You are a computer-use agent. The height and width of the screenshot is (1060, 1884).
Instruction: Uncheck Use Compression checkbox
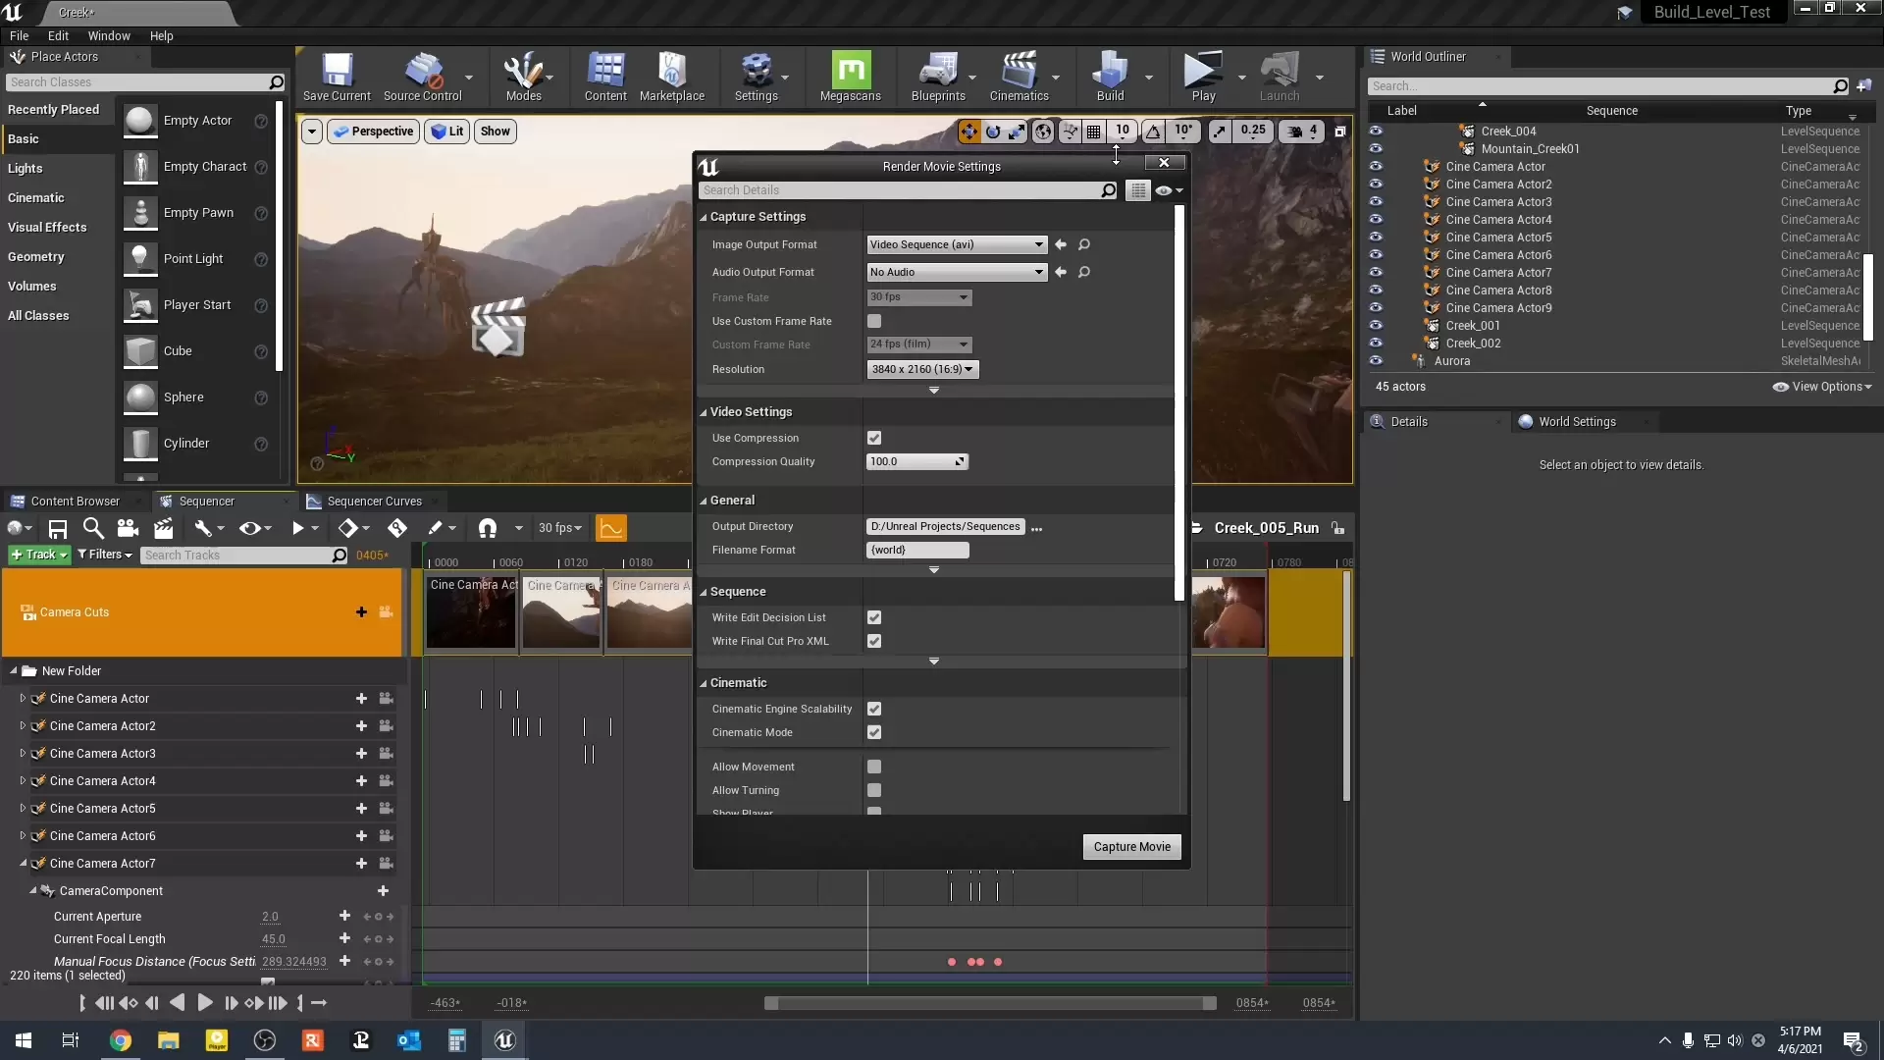(x=874, y=438)
